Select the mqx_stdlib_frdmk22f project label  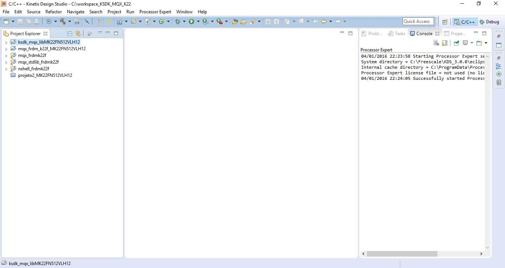pos(38,62)
